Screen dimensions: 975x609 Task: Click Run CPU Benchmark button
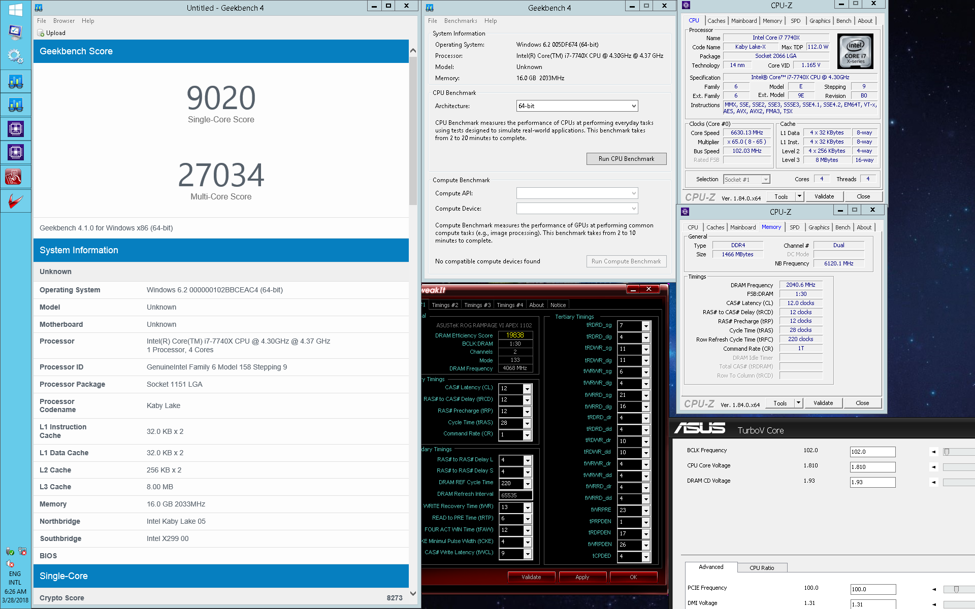626,159
